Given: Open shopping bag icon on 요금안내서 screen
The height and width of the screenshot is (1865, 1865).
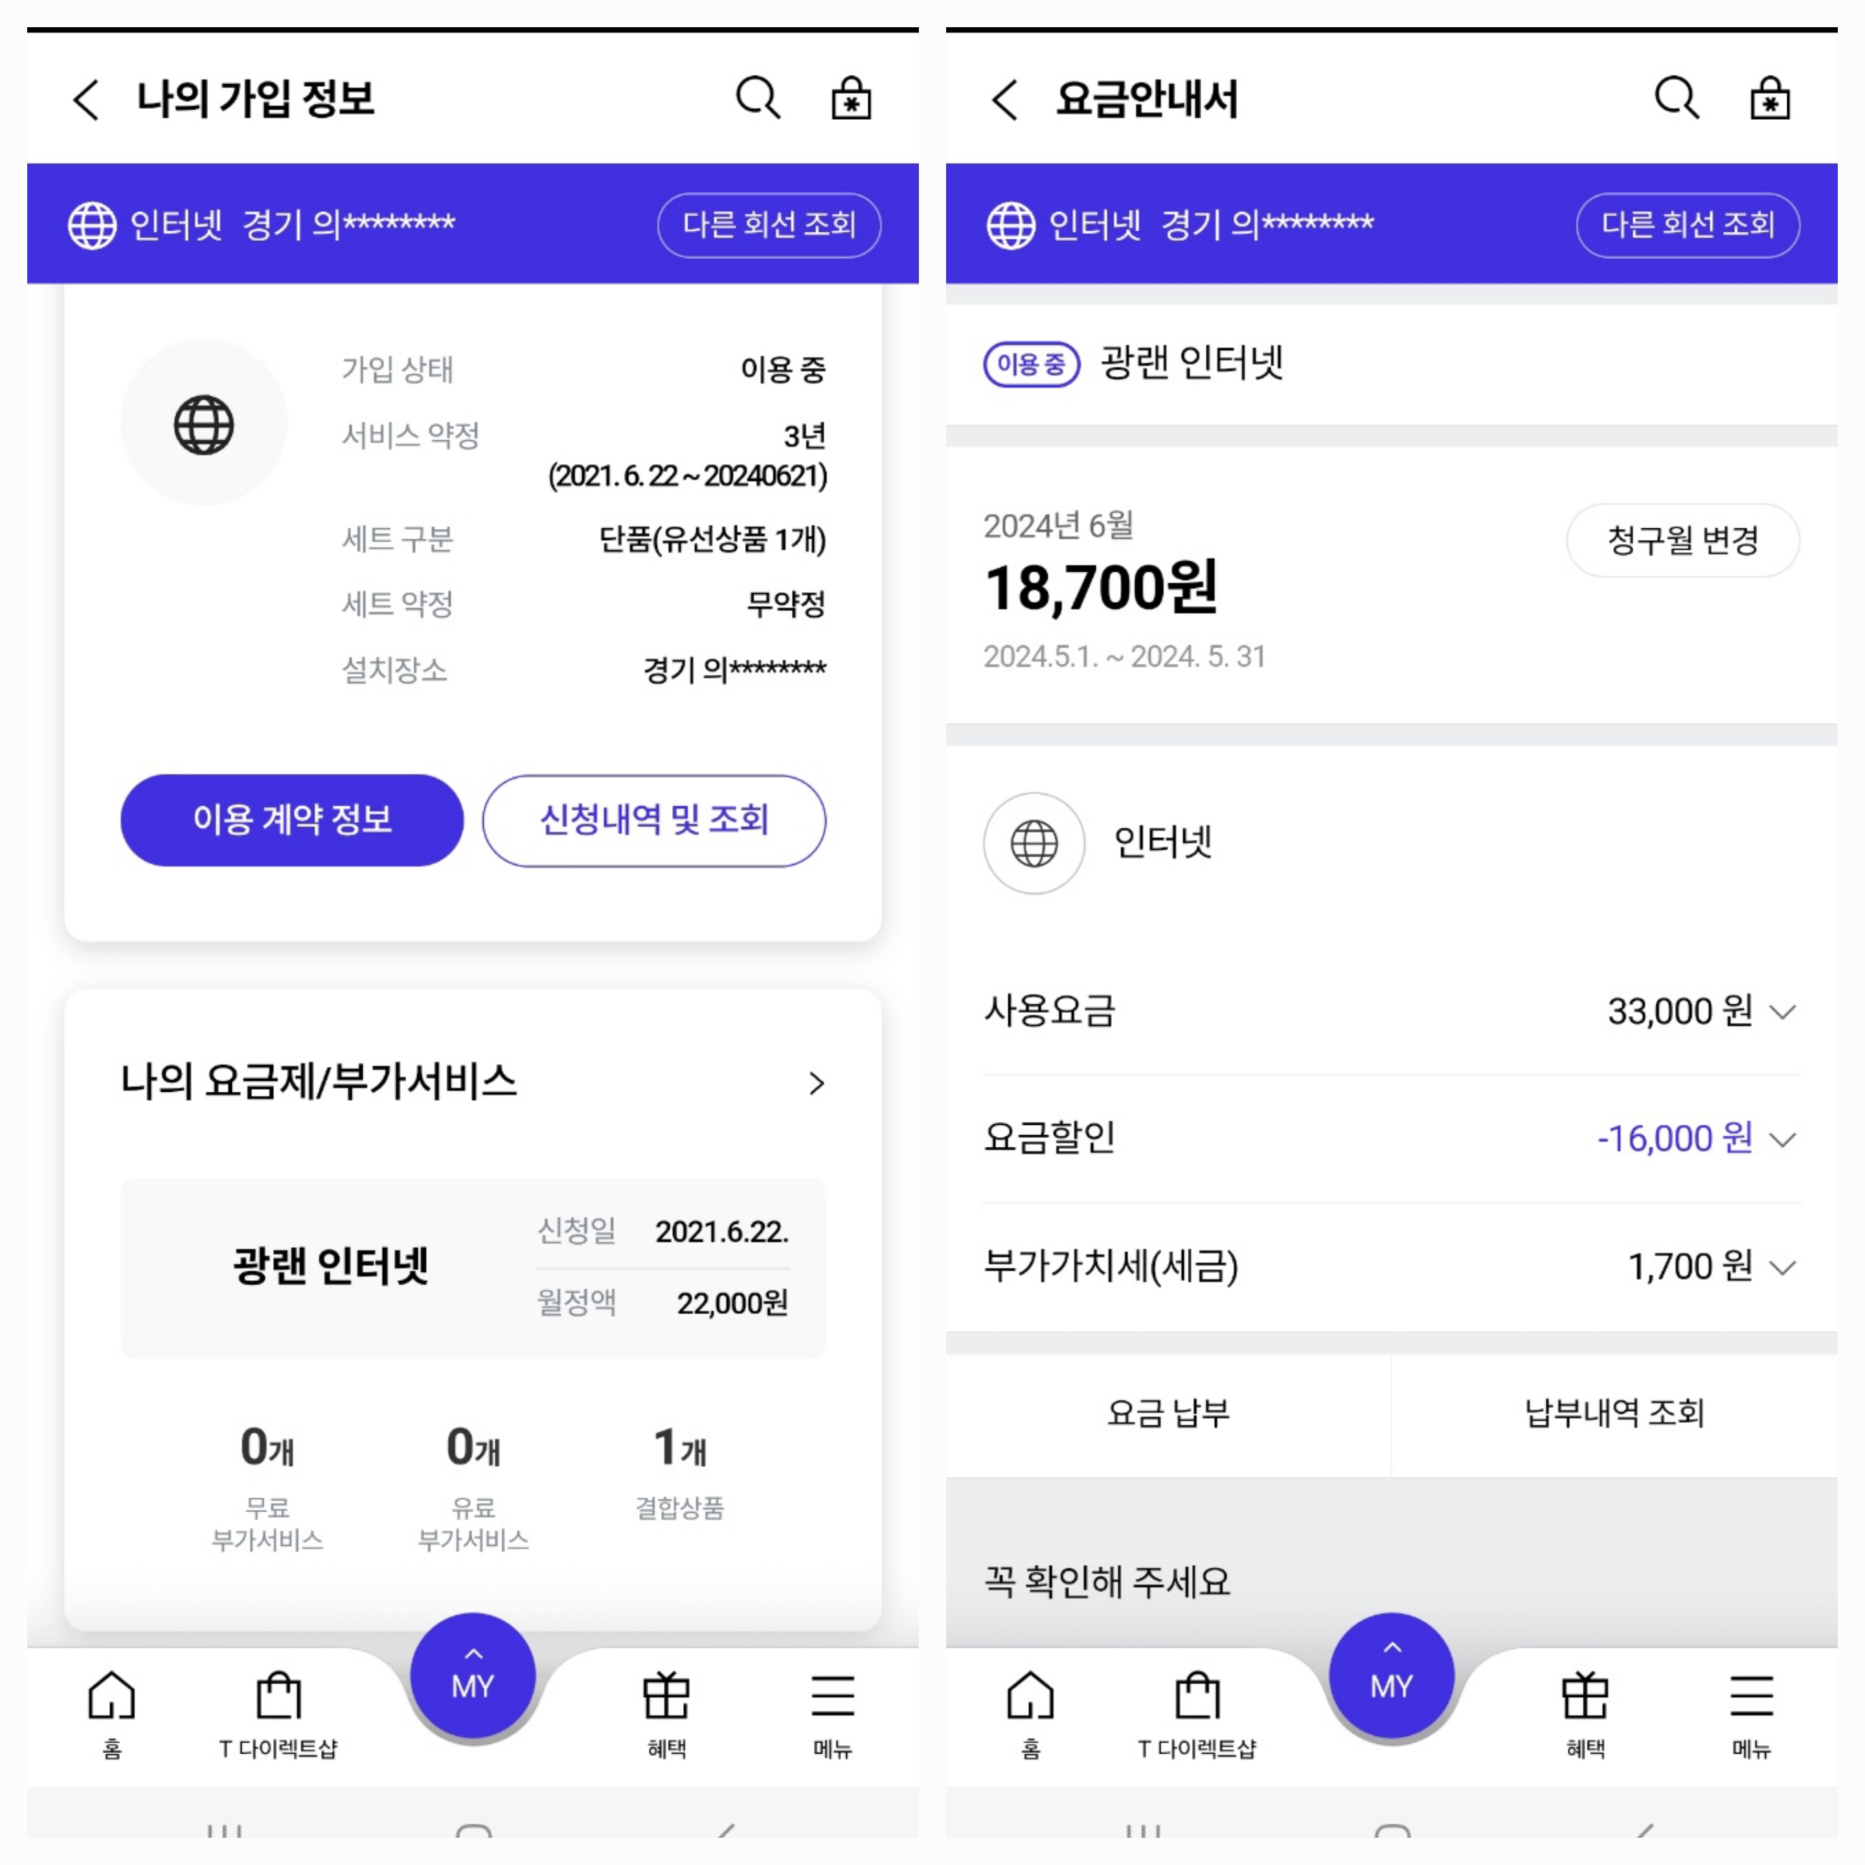Looking at the screenshot, I should pyautogui.click(x=1769, y=98).
